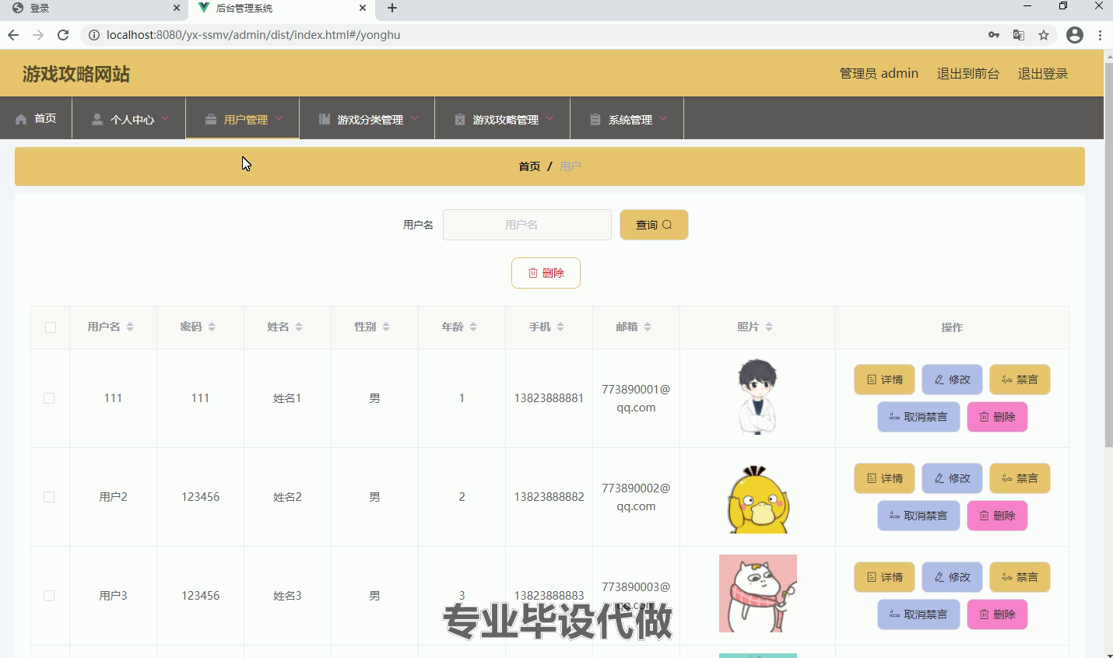Click 禁言 for 用户2

(x=1020, y=478)
